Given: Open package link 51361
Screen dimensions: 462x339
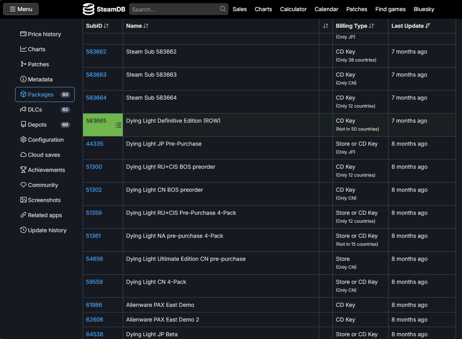Looking at the screenshot, I should click(93, 236).
